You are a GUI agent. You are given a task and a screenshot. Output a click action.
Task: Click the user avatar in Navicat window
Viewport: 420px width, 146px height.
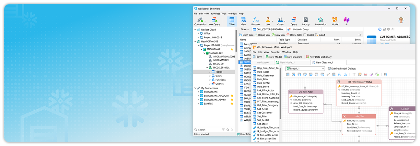point(401,20)
